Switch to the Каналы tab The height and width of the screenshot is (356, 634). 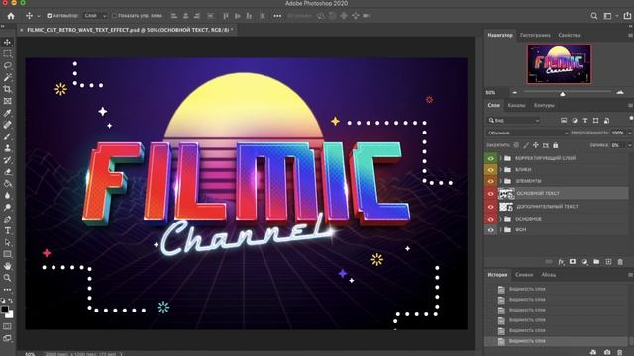(x=516, y=106)
